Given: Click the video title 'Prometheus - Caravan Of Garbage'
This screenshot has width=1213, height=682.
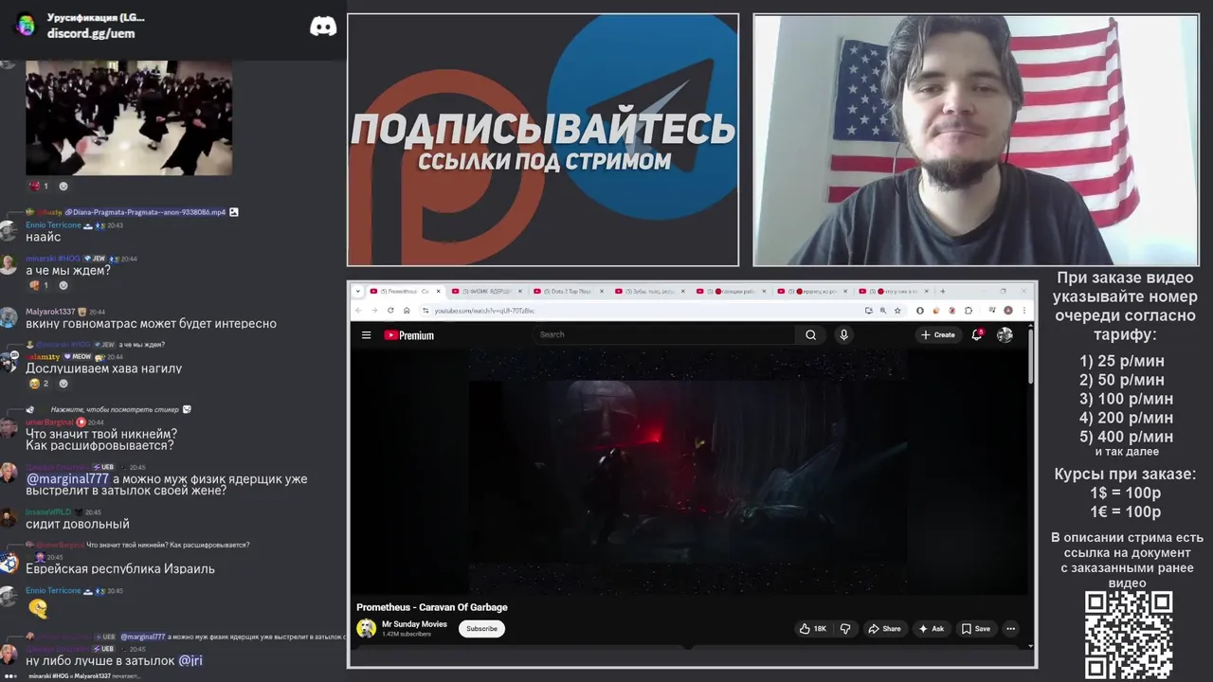Looking at the screenshot, I should point(432,607).
